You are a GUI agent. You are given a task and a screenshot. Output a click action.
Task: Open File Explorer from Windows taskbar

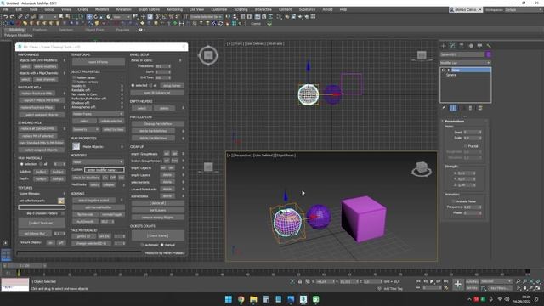click(x=253, y=299)
